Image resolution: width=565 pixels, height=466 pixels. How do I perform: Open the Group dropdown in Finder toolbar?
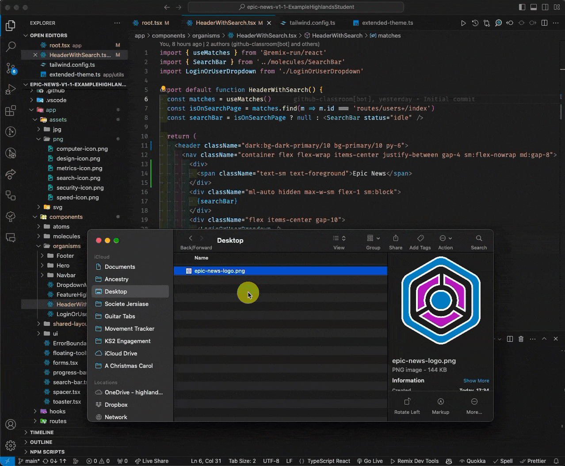(373, 238)
